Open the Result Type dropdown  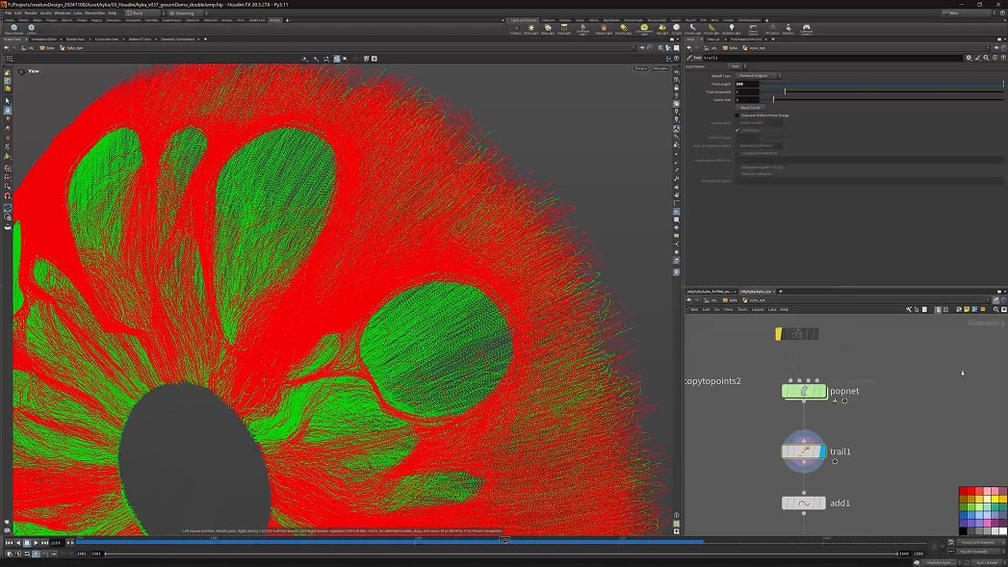[x=759, y=76]
